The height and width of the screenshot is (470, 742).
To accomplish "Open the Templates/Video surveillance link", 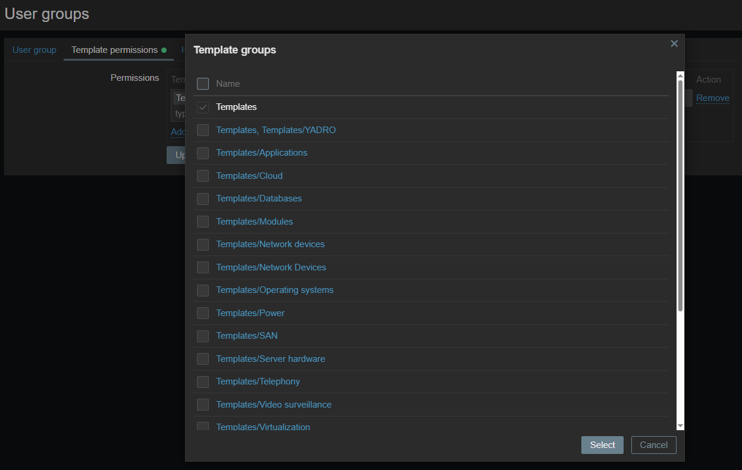I will [x=274, y=405].
